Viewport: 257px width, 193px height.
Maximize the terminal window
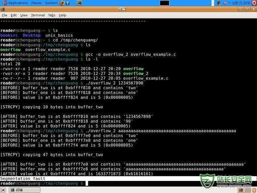pyautogui.click(x=247, y=9)
